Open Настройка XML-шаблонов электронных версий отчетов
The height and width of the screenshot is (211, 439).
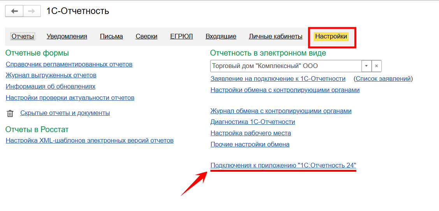pos(90,141)
